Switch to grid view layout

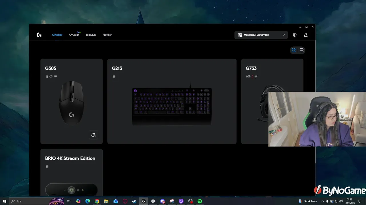(293, 50)
